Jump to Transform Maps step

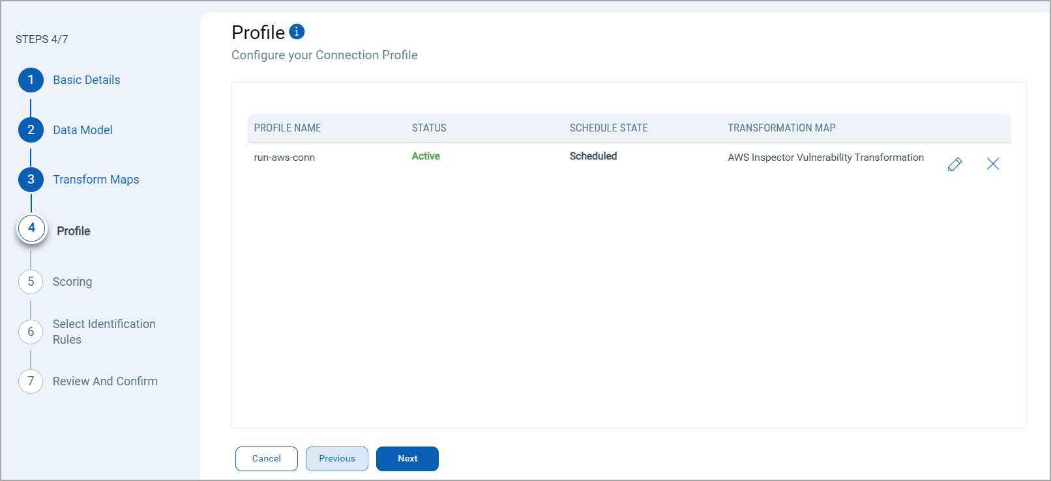(x=96, y=180)
